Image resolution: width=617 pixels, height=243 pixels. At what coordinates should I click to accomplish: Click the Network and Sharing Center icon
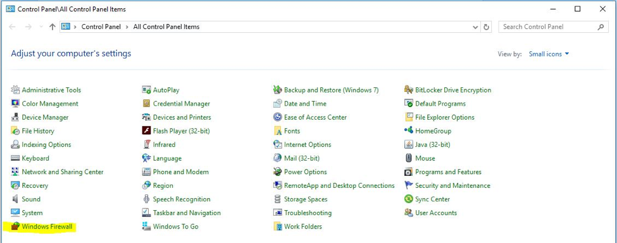click(x=15, y=172)
